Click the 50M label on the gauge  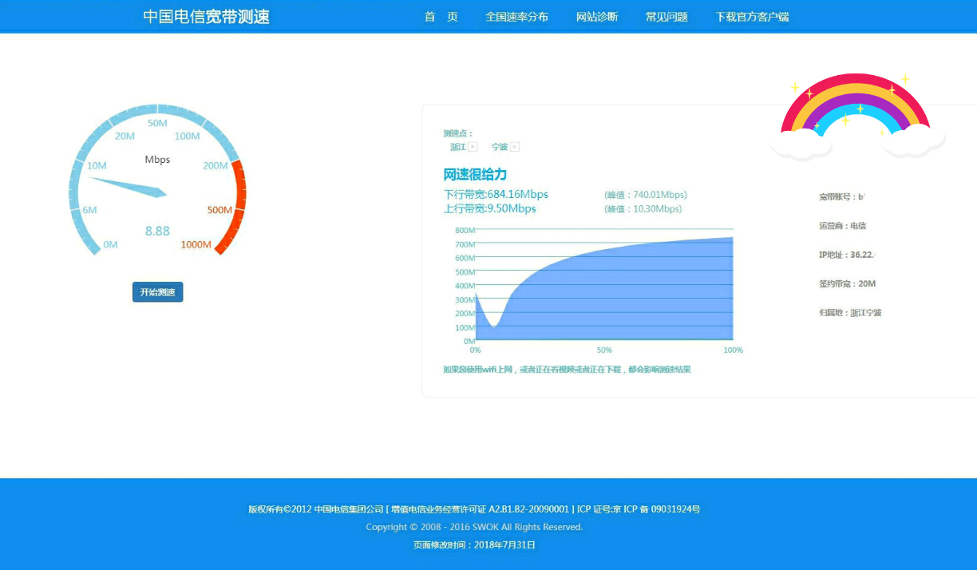point(157,123)
